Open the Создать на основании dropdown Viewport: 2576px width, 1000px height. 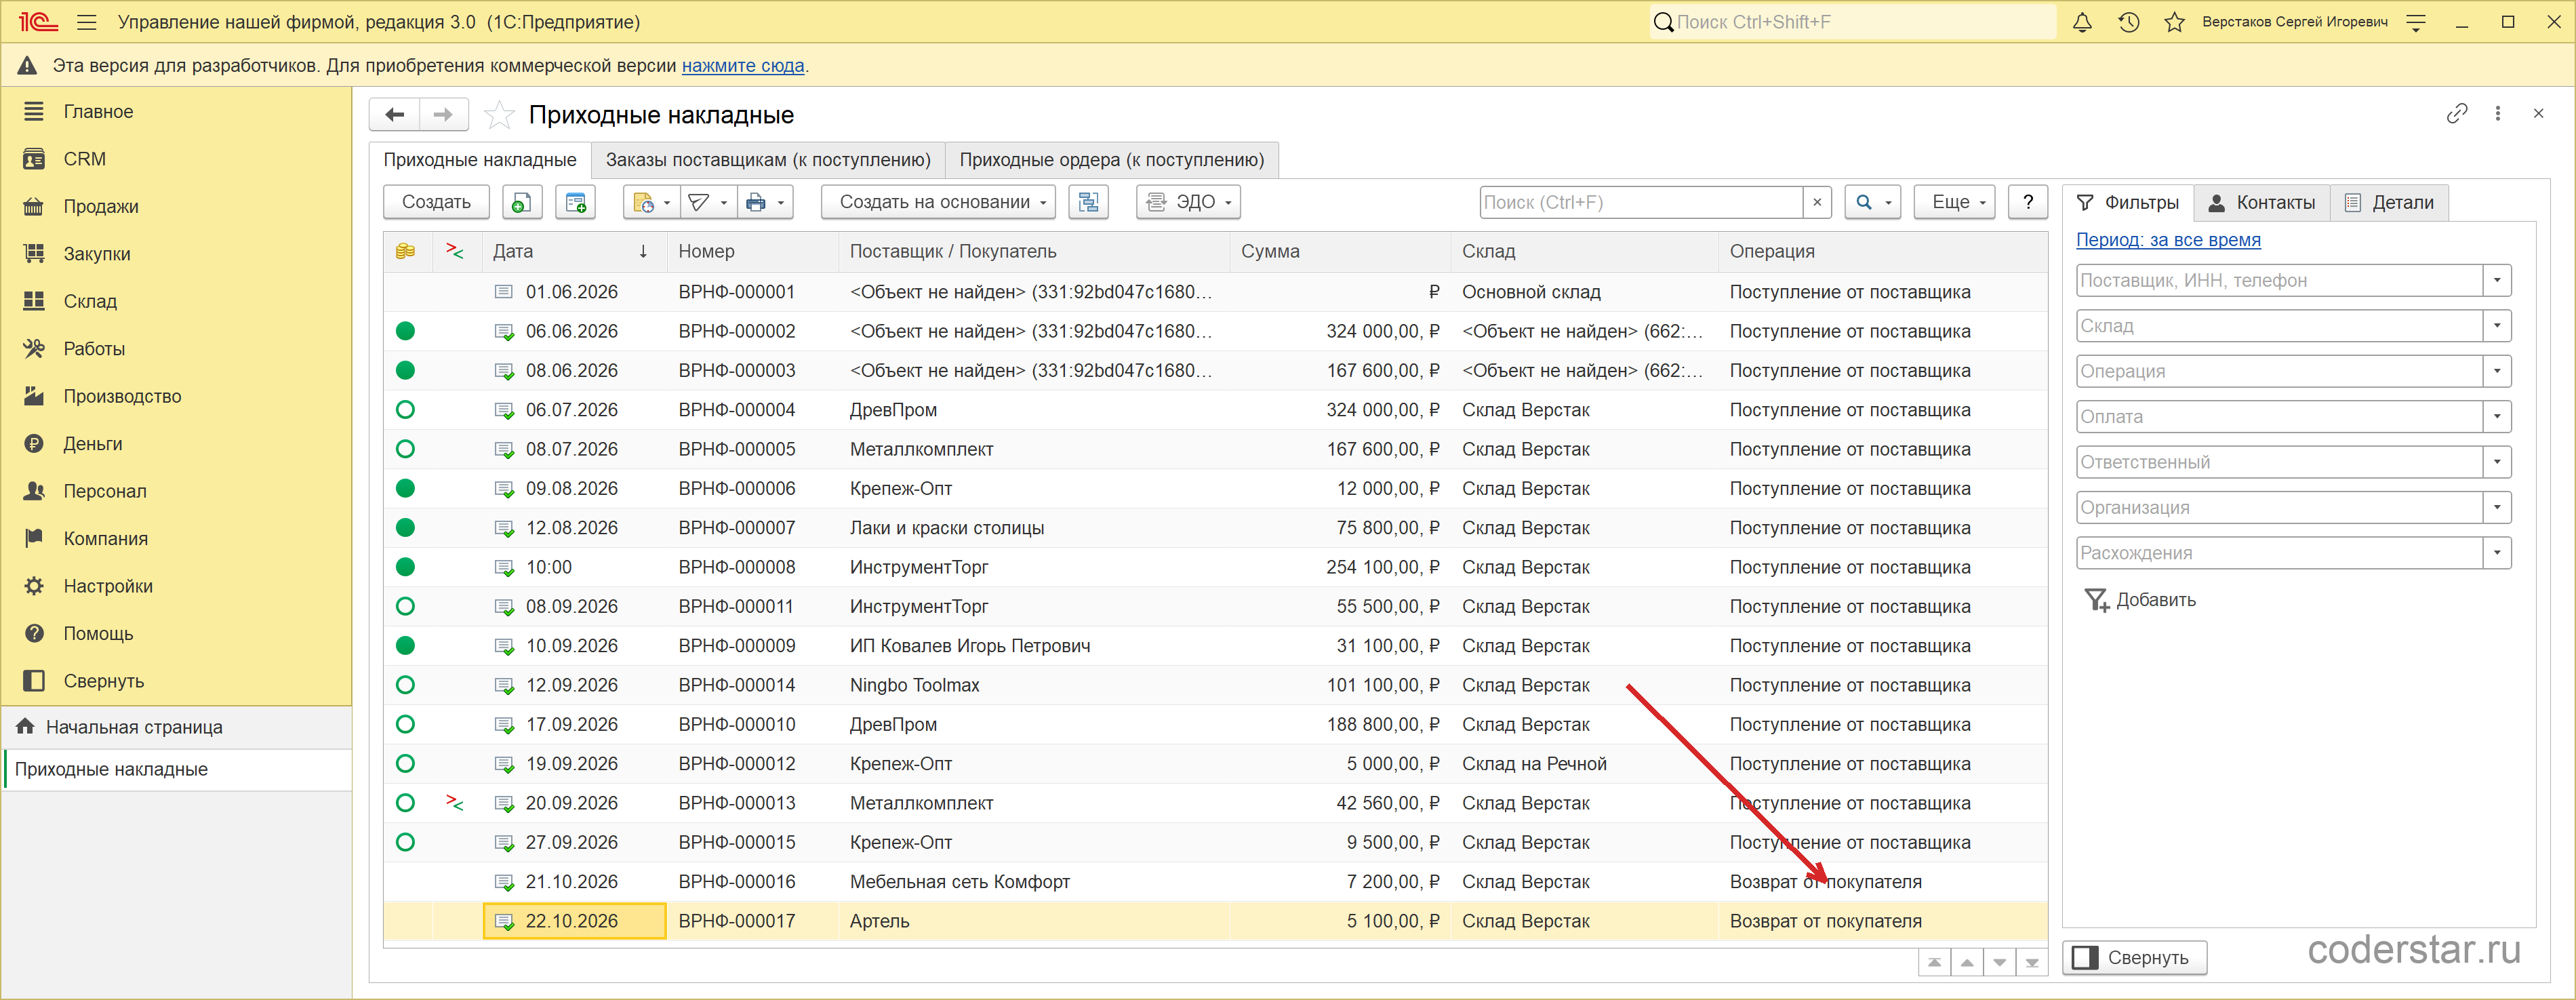coord(938,202)
